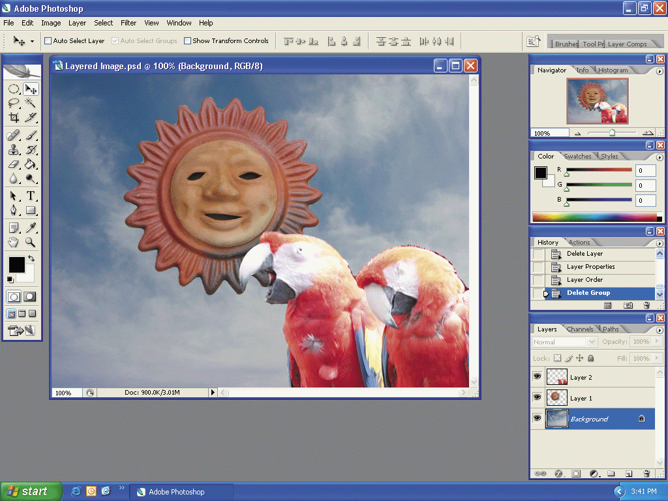This screenshot has width=668, height=501.
Task: Open the document status bar arrow menu
Action: tap(212, 393)
